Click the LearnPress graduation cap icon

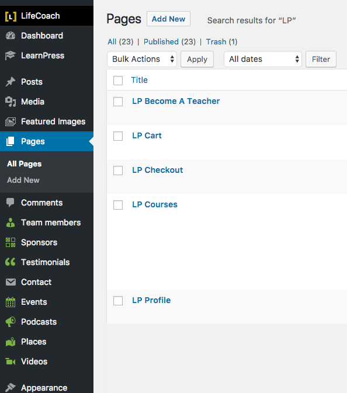(11, 55)
